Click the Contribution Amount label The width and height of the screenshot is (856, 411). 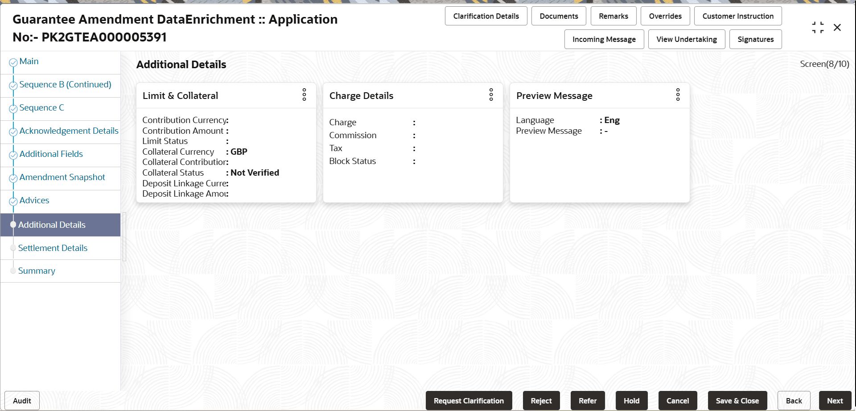[183, 131]
